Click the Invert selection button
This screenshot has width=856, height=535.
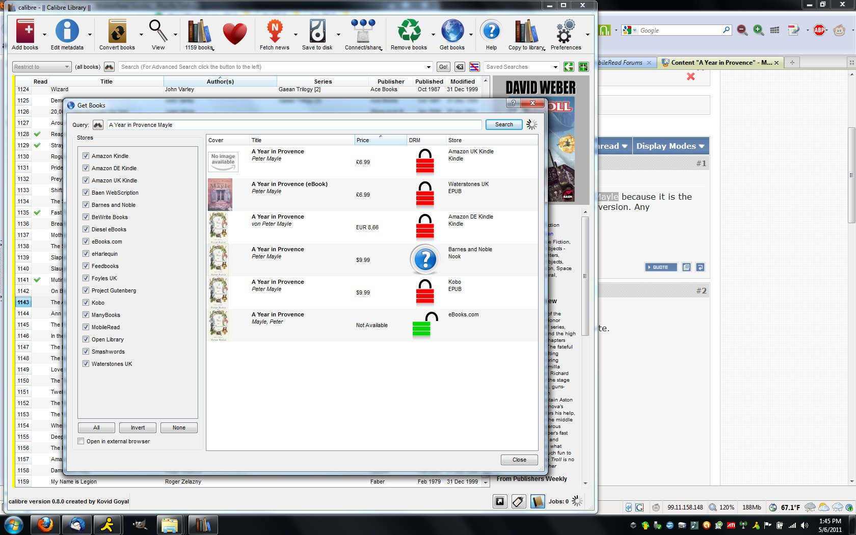[x=138, y=427]
